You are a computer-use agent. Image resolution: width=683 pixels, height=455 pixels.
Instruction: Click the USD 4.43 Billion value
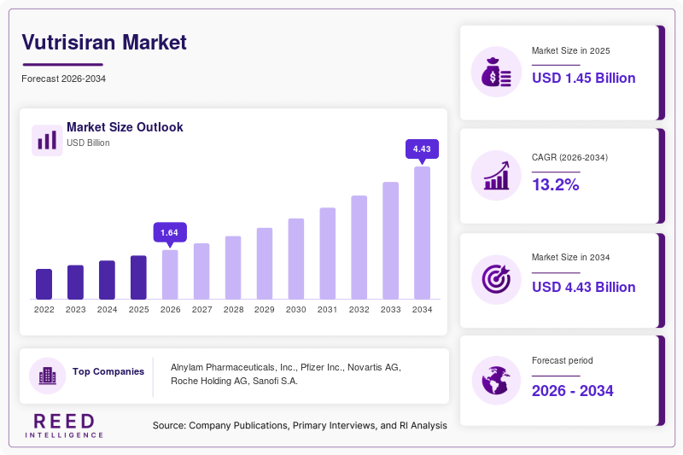pos(584,288)
